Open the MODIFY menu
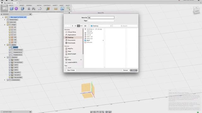This screenshot has width=202, height=113. 22,5
